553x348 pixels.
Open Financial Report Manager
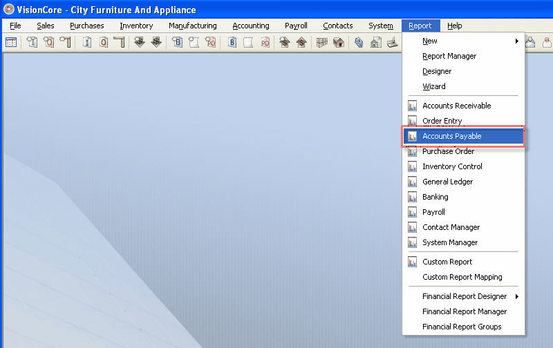click(x=463, y=311)
